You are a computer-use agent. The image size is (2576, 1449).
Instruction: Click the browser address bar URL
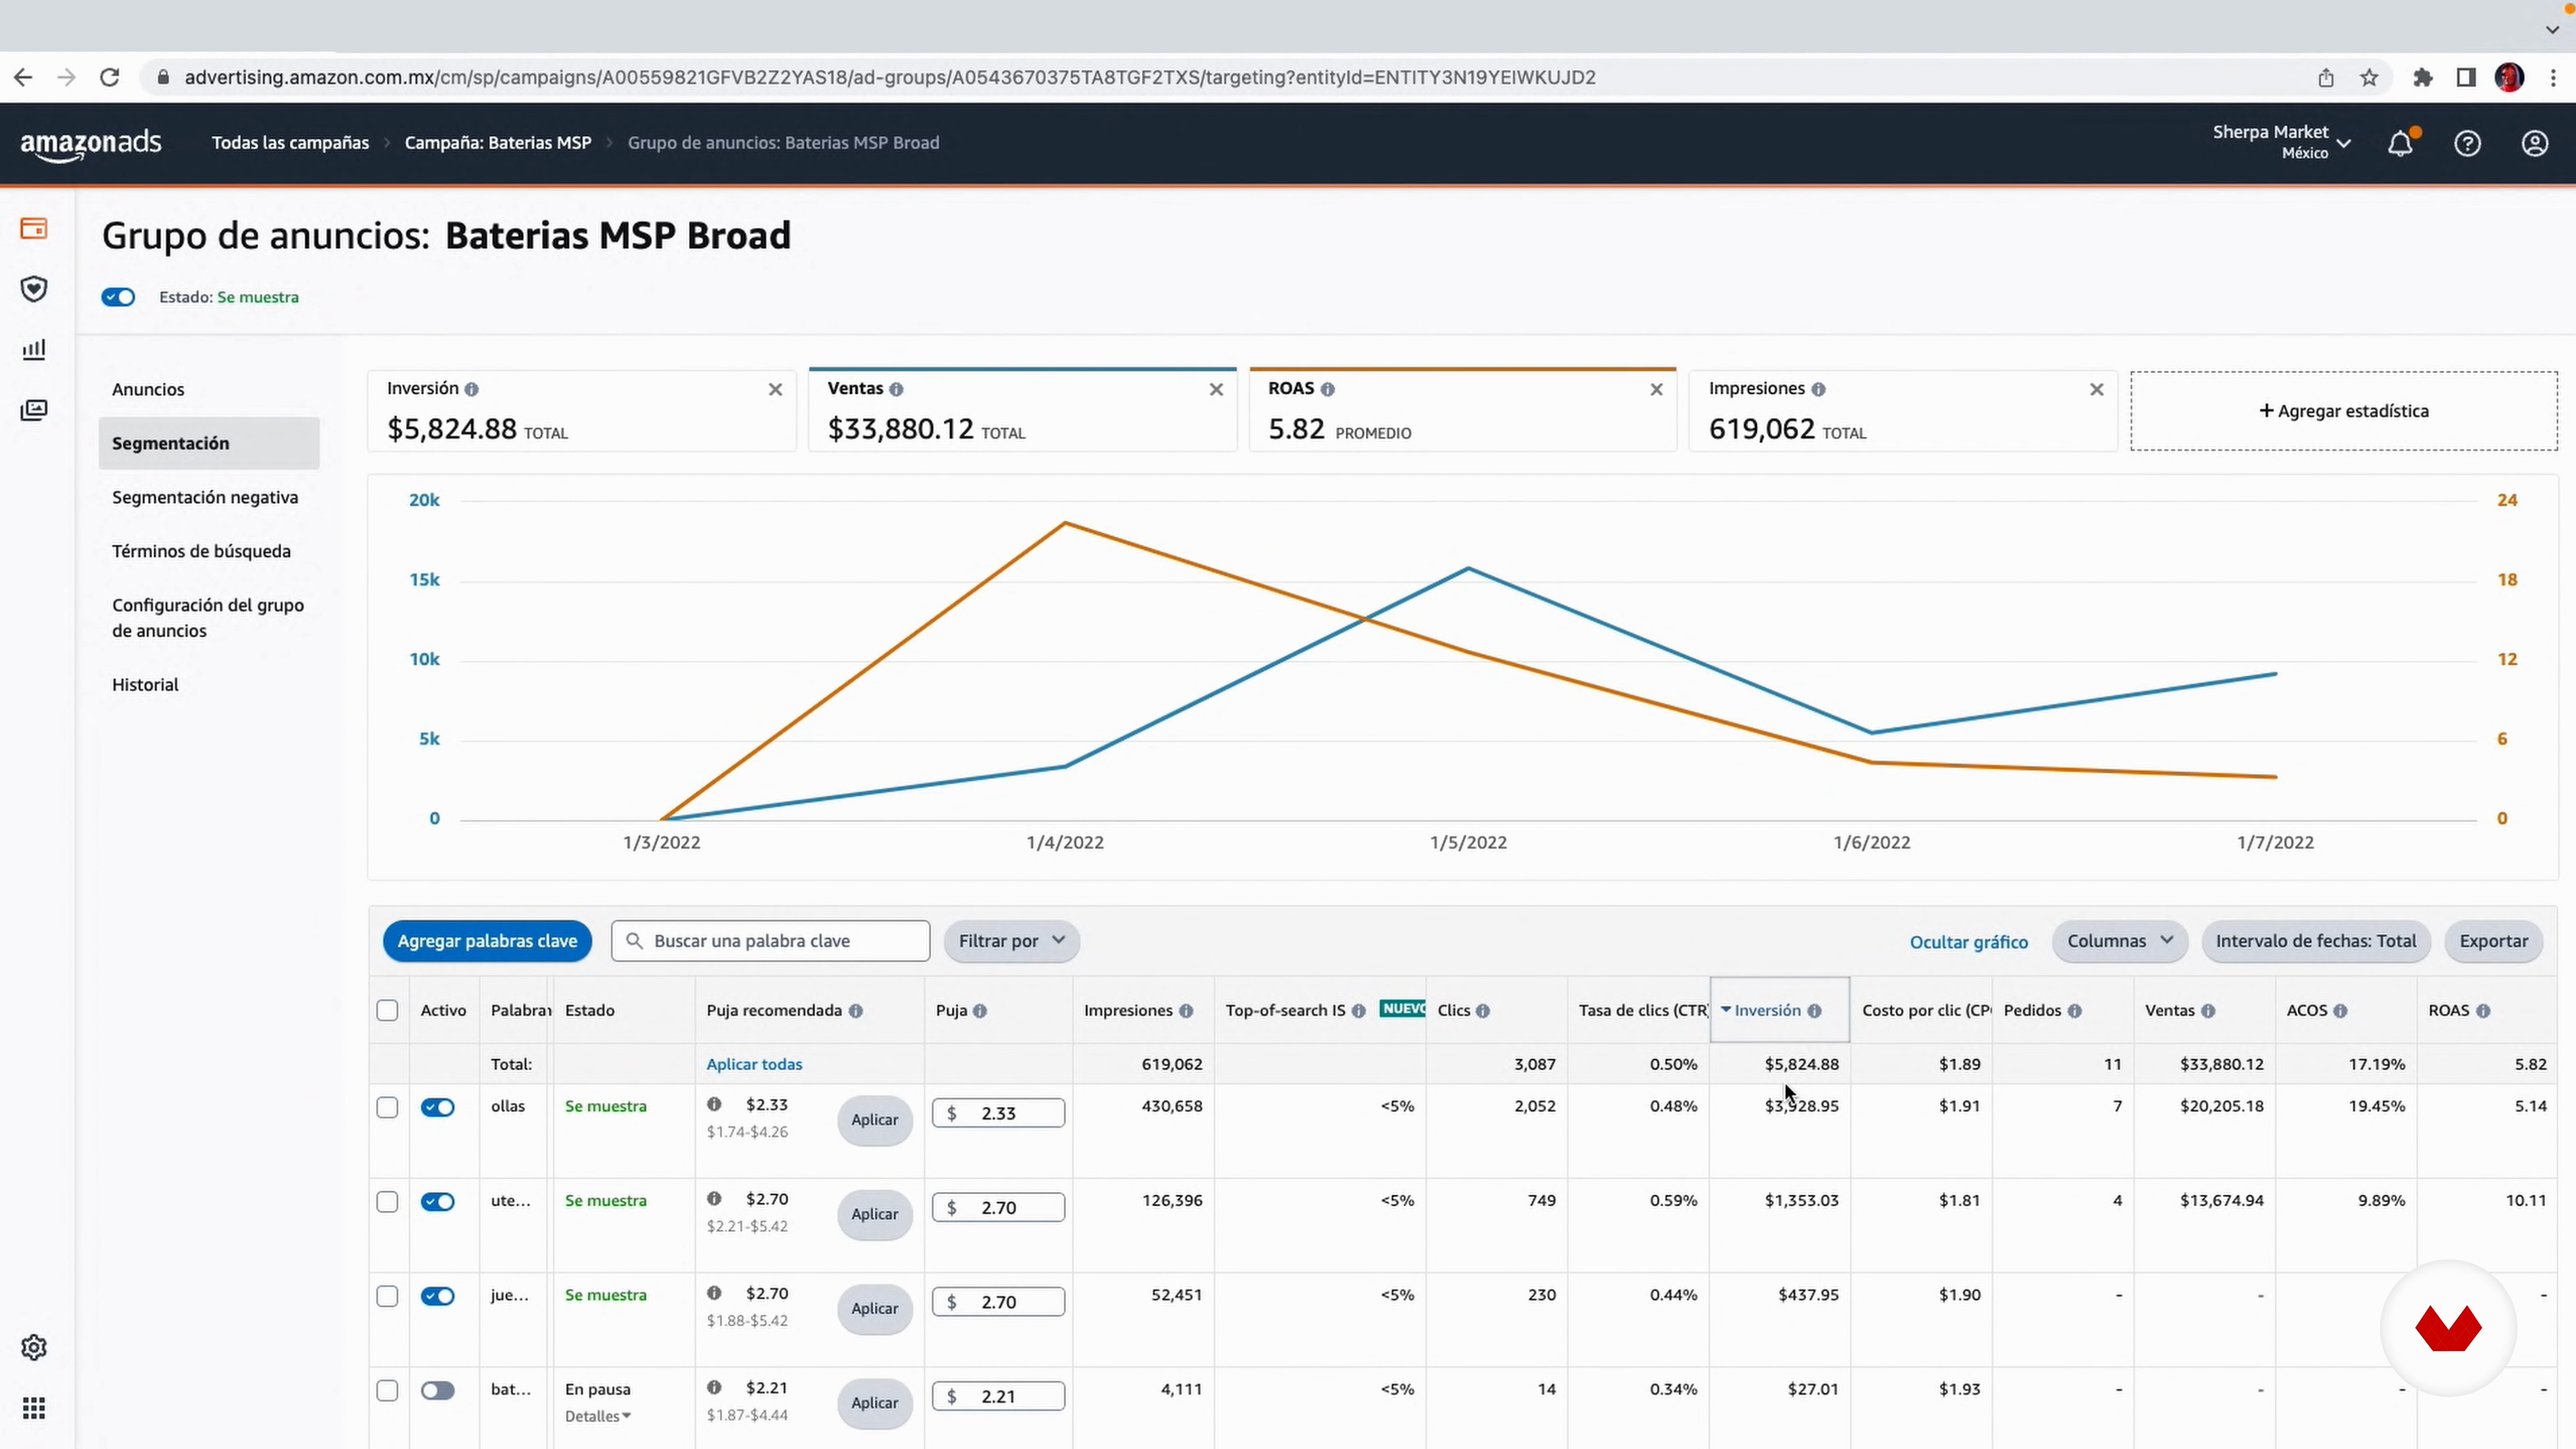point(890,77)
